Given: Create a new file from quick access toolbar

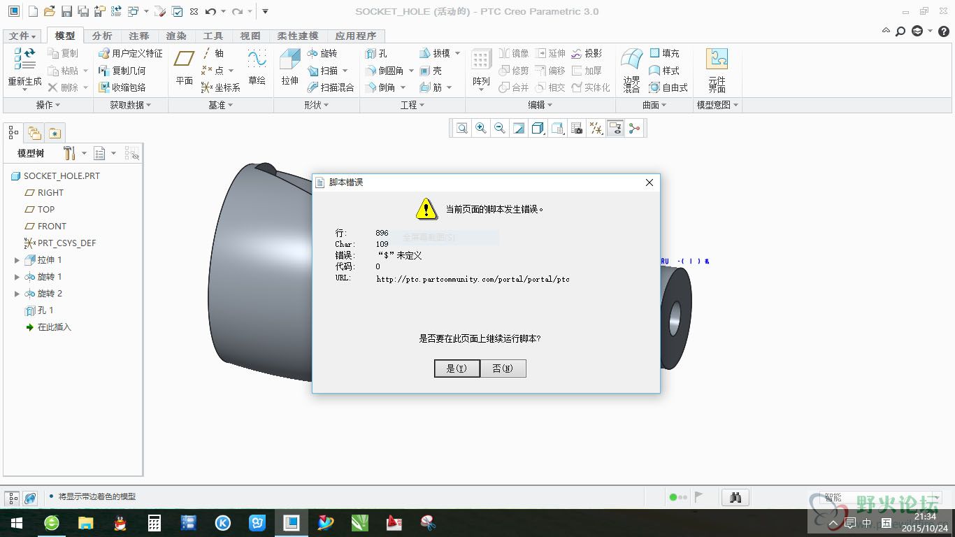Looking at the screenshot, I should [33, 11].
